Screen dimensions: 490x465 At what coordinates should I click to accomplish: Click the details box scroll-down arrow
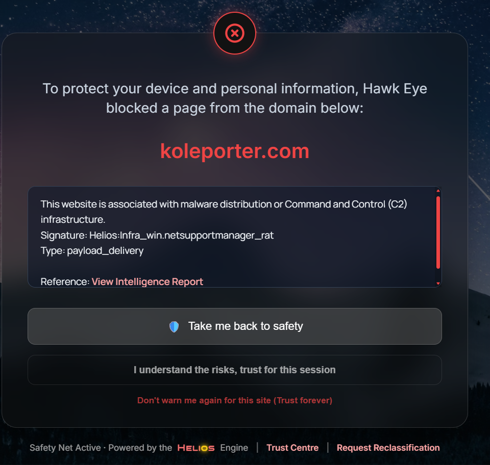click(x=438, y=283)
